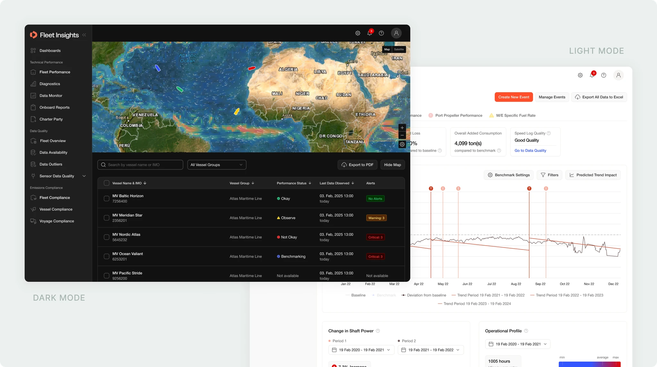Screen dimensions: 657x367
Task: Sort by Vessel Group column
Action: 242,183
